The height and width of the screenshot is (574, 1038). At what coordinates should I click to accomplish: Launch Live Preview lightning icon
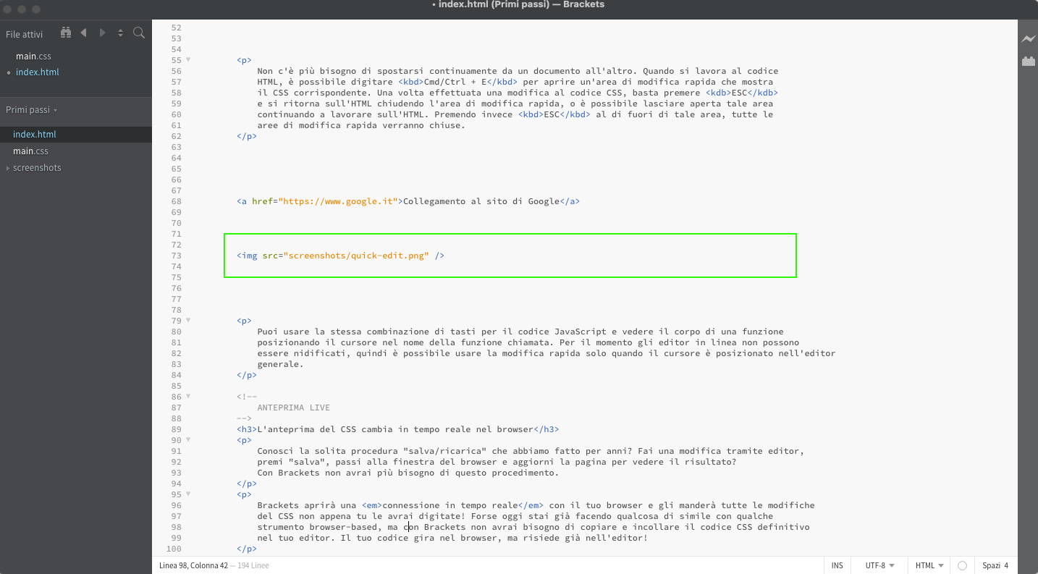pos(1028,39)
